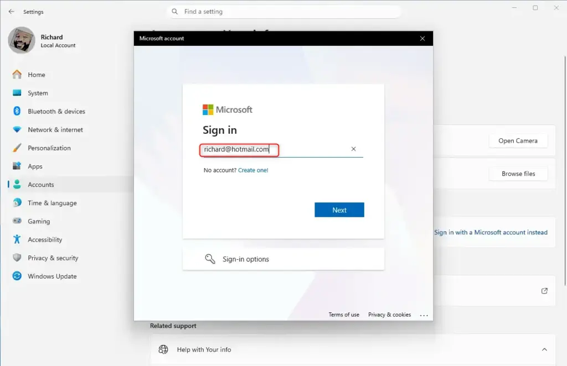The height and width of the screenshot is (366, 567).
Task: Click Terms of use link
Action: [343, 315]
